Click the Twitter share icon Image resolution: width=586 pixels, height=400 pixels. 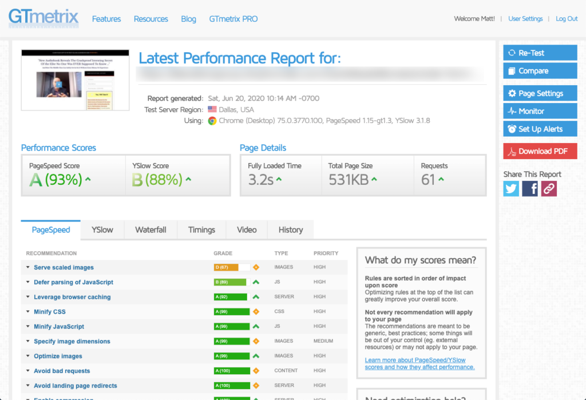(x=511, y=189)
